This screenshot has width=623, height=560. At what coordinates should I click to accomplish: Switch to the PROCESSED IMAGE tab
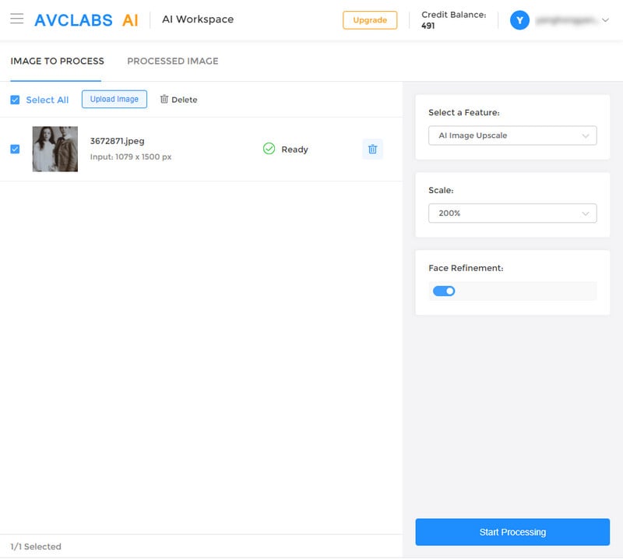pyautogui.click(x=172, y=61)
